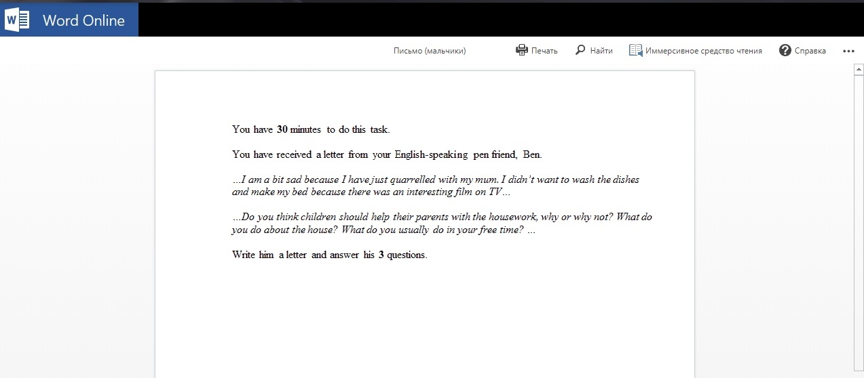The width and height of the screenshot is (864, 378).
Task: Launch Иммерсивное средство чтения
Action: click(696, 50)
